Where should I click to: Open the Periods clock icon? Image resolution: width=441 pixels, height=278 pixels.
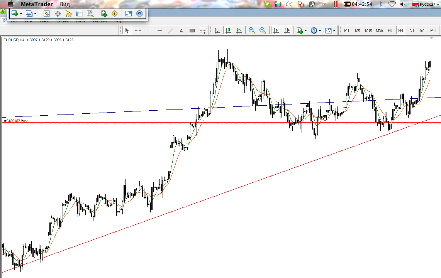[314, 30]
